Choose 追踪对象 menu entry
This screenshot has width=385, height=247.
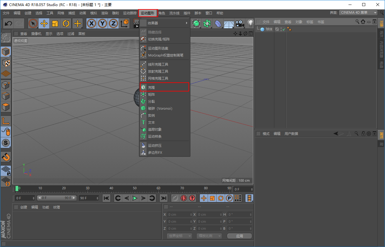point(165,129)
